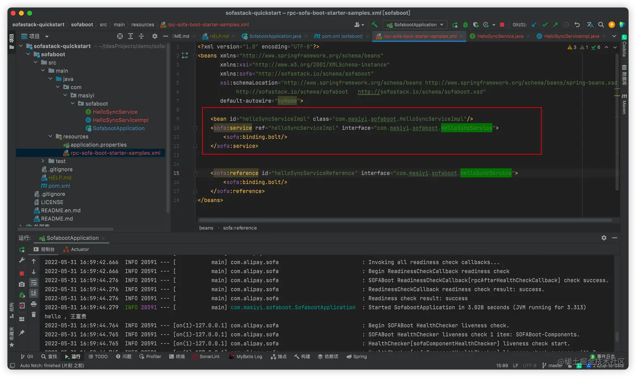Open Git tool window at bottom
Screen dimensions: 636x377
point(26,356)
